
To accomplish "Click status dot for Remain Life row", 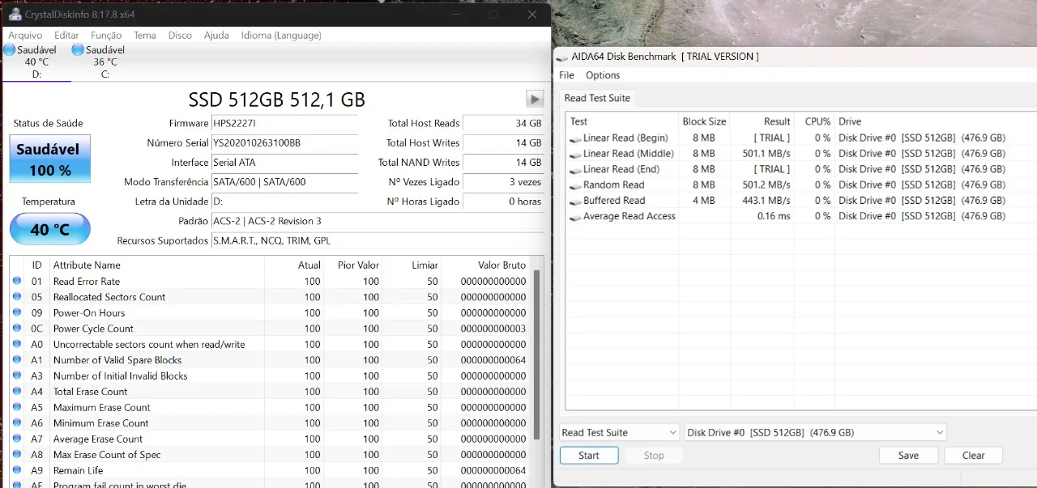I will (x=17, y=470).
